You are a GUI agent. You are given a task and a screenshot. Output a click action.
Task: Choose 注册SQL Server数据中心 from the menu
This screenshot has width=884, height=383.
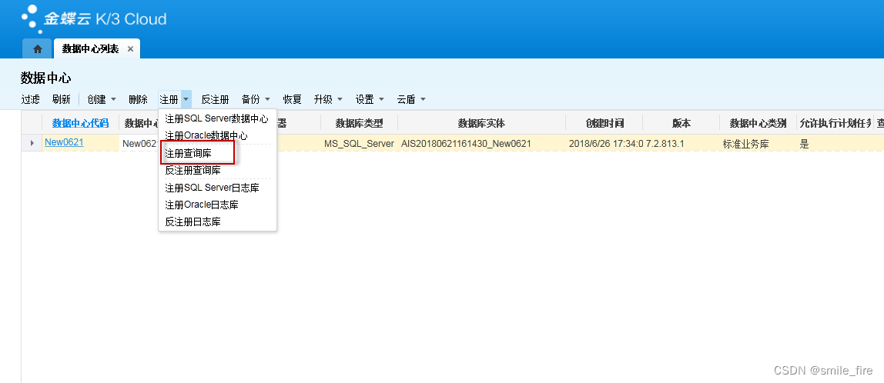pos(217,119)
